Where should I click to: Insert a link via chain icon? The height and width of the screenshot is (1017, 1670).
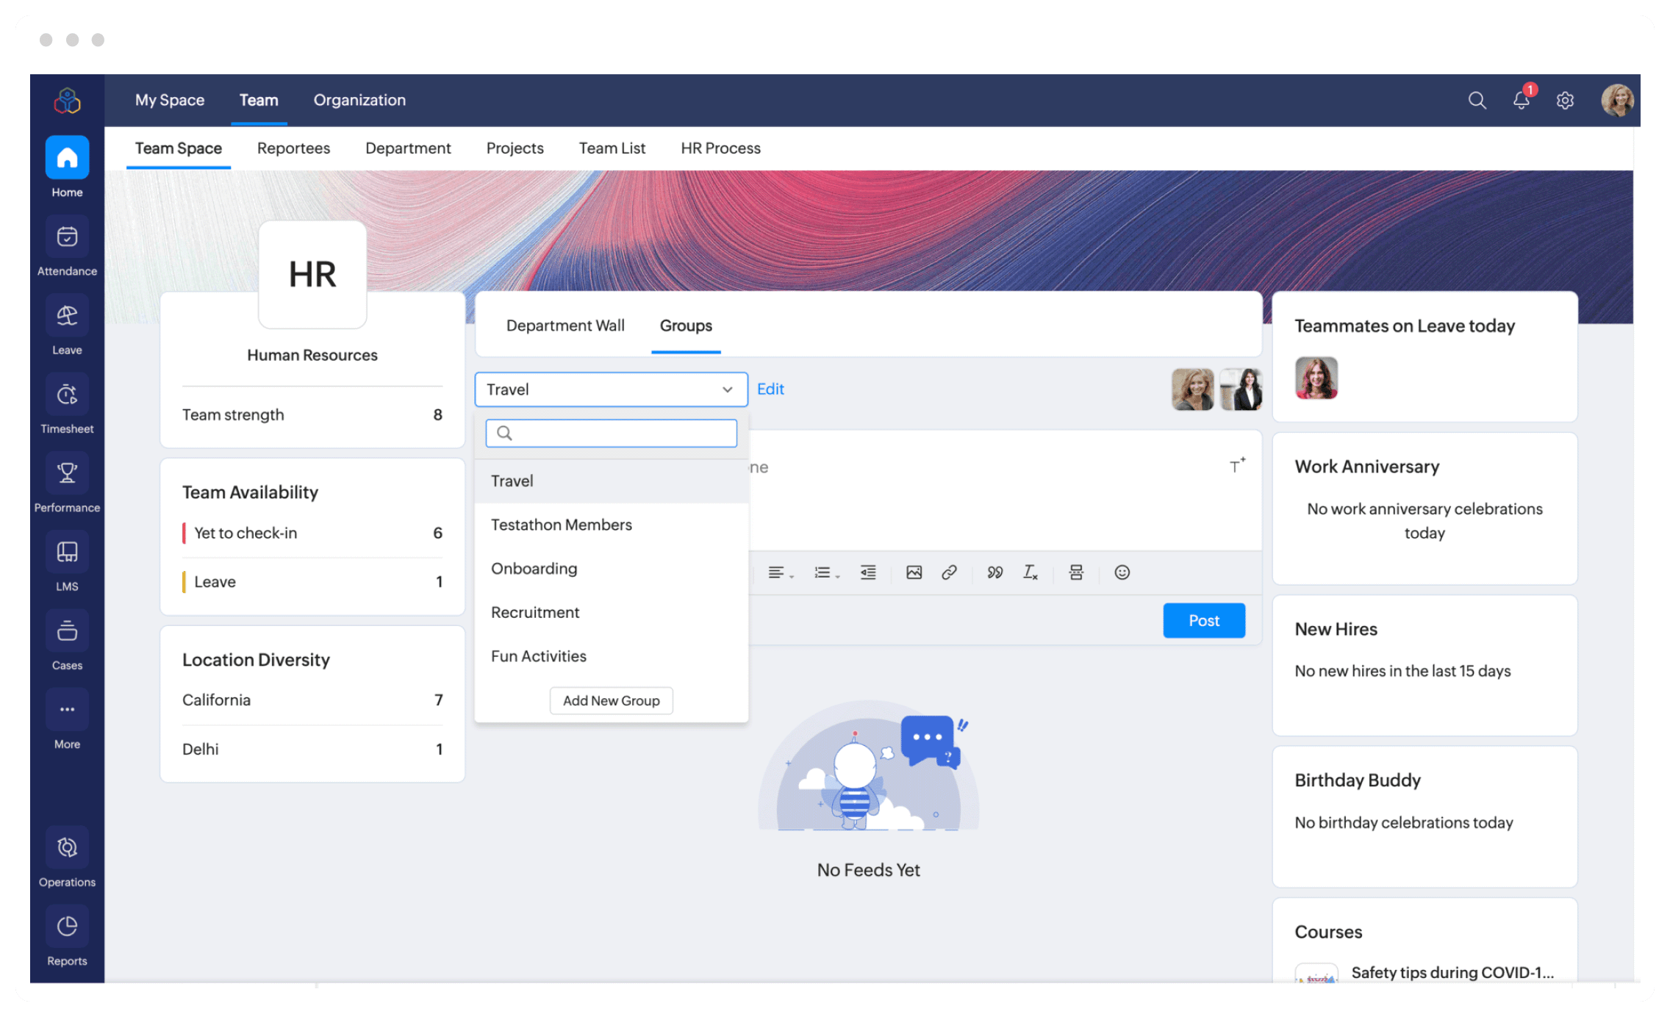pyautogui.click(x=949, y=572)
